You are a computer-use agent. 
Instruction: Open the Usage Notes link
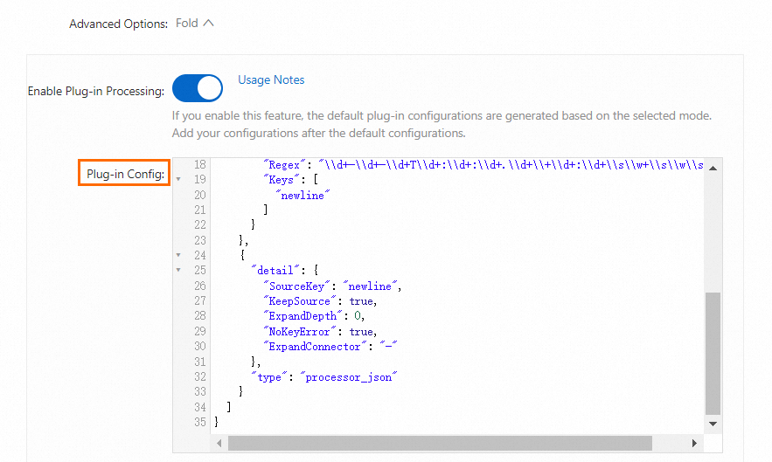pos(271,79)
